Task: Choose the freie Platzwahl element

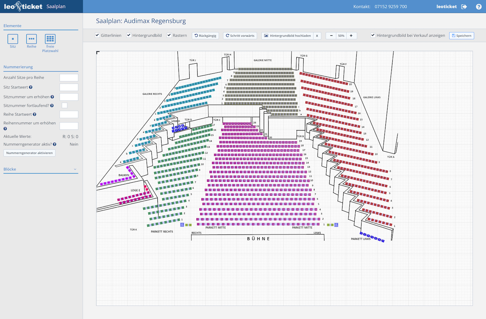Action: click(50, 39)
